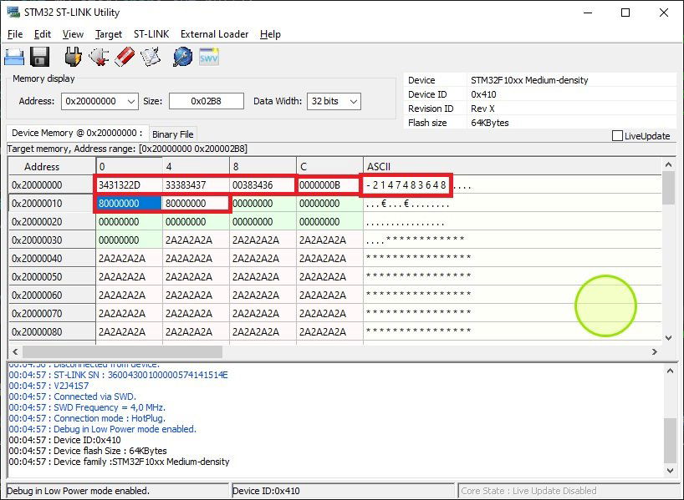Click ASCII text -2147483648

coord(406,185)
